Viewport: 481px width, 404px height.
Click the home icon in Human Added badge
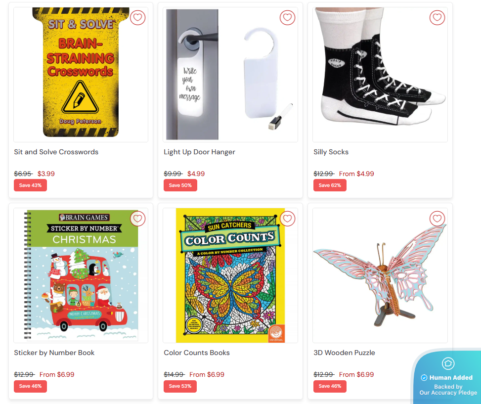(448, 363)
